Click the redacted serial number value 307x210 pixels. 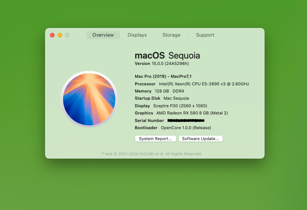pyautogui.click(x=186, y=120)
